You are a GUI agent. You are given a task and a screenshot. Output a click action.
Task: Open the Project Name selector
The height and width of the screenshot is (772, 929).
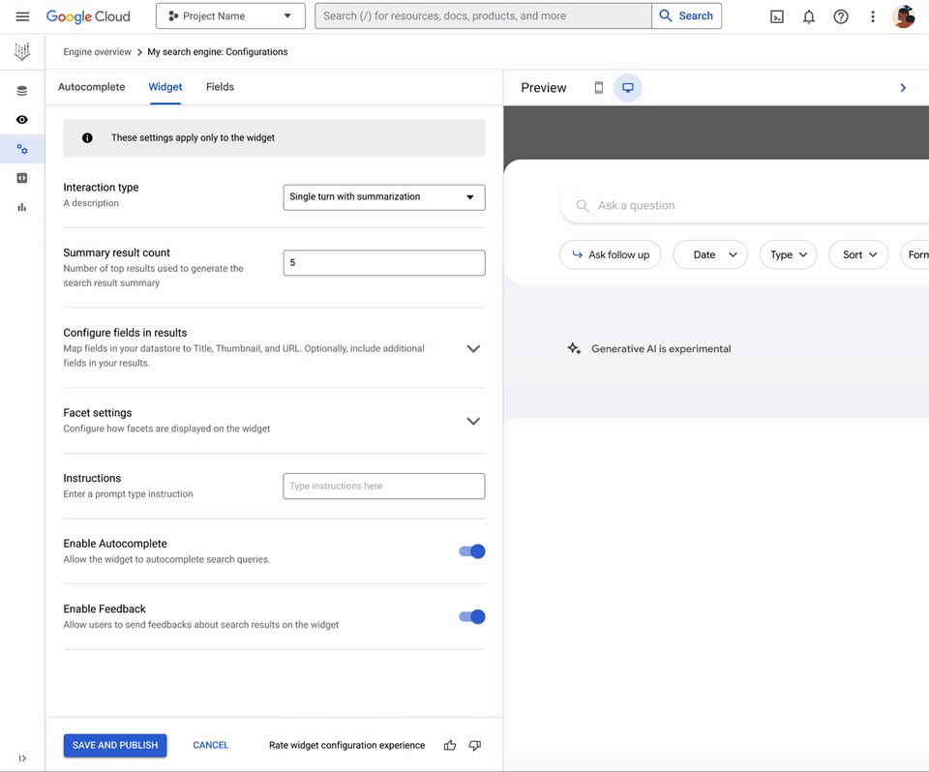230,16
